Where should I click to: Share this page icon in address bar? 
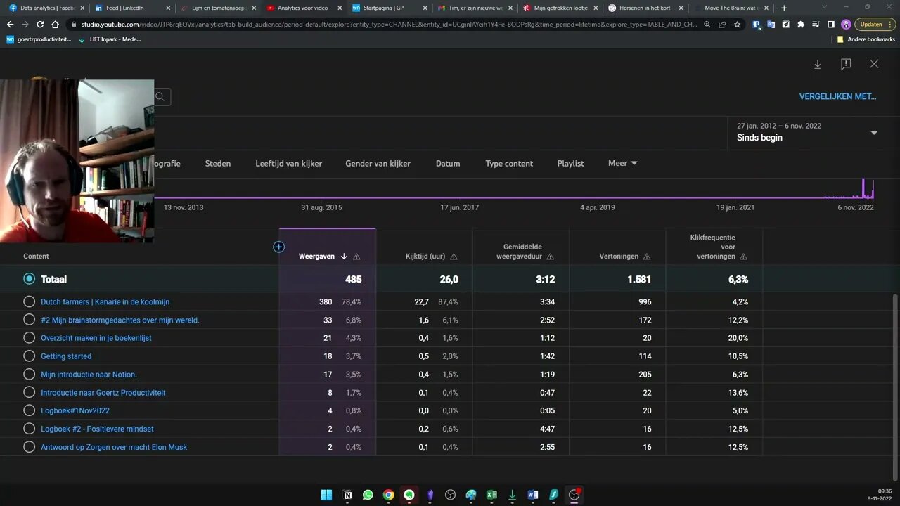click(723, 24)
